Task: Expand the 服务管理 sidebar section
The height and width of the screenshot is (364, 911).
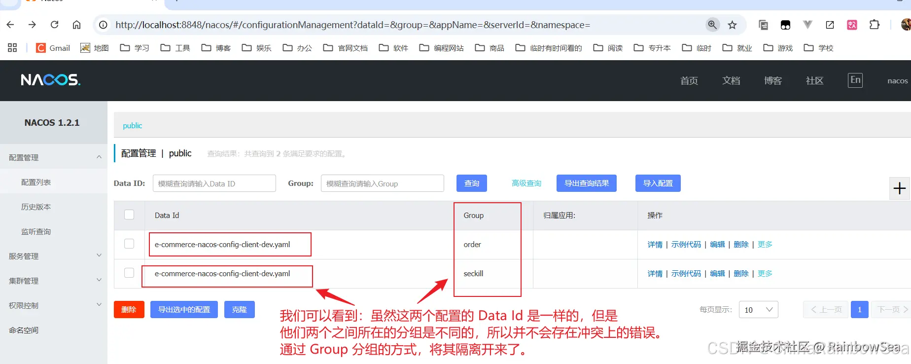Action: (54, 256)
